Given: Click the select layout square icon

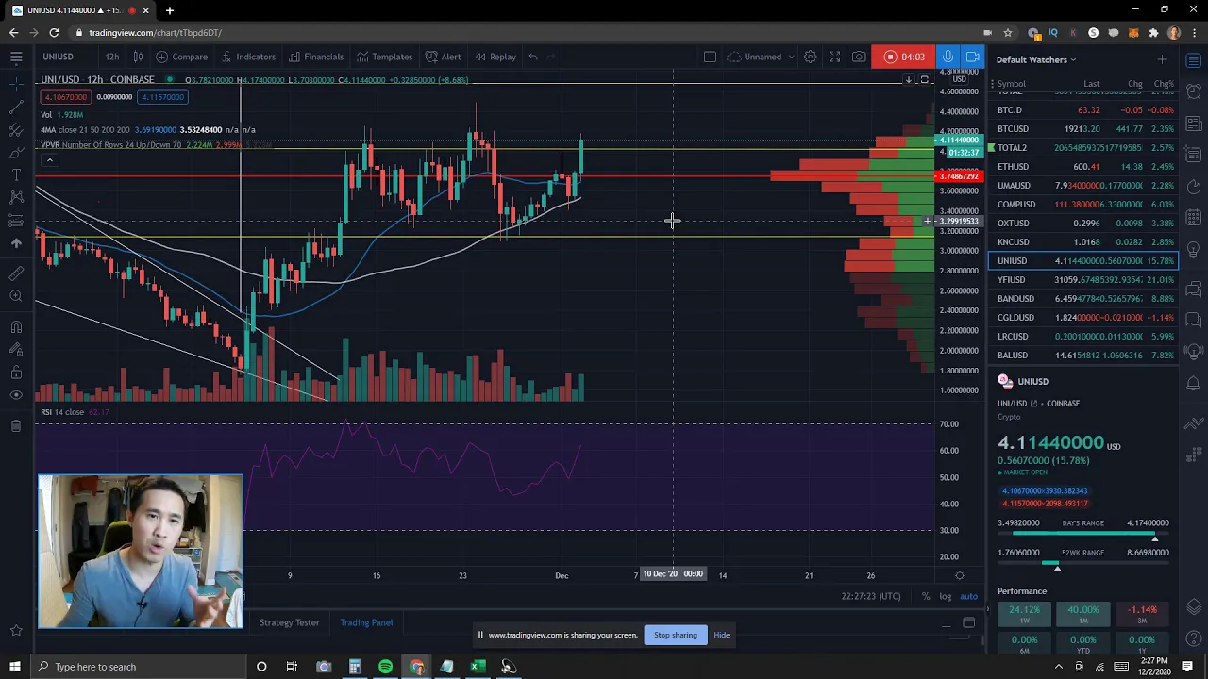Looking at the screenshot, I should point(710,57).
